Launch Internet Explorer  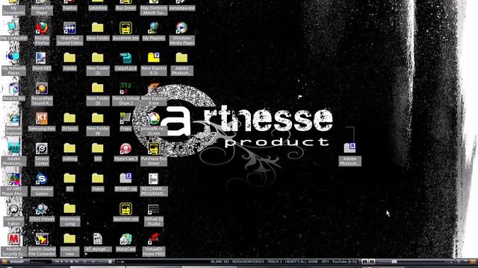pyautogui.click(x=13, y=118)
